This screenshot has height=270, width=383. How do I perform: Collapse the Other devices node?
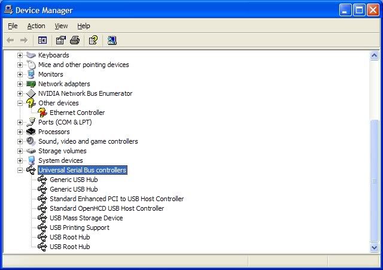[20, 103]
